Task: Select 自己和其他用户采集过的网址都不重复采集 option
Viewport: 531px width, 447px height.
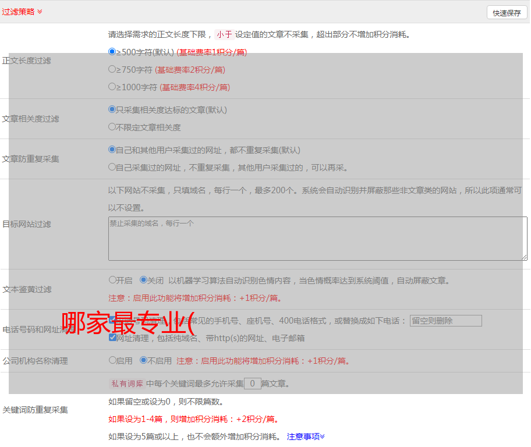Action: (x=112, y=150)
